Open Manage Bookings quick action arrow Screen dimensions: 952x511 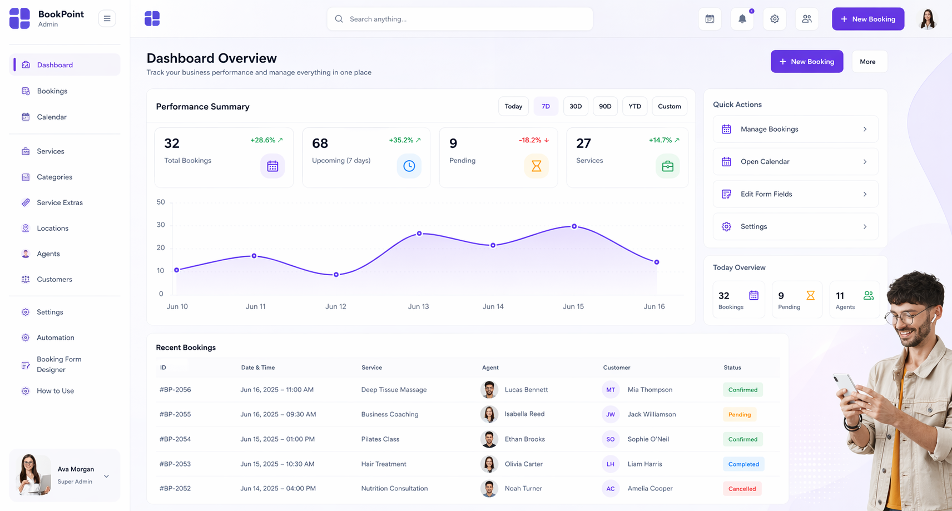pos(865,129)
